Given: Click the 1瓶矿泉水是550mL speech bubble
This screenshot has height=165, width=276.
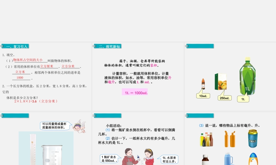Looking at the screenshot, I should [109, 159].
